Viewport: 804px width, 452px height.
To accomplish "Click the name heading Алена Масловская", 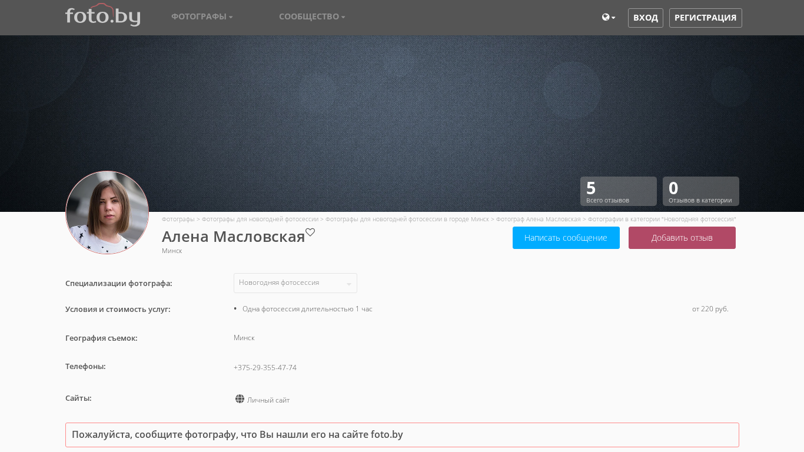I will [234, 237].
